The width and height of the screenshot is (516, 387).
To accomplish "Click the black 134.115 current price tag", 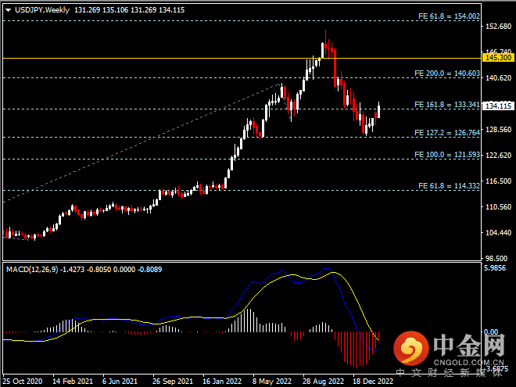I will 498,106.
